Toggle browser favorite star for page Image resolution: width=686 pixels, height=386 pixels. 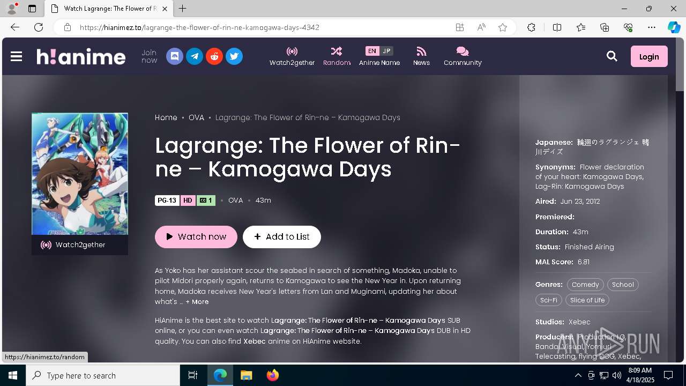click(503, 27)
